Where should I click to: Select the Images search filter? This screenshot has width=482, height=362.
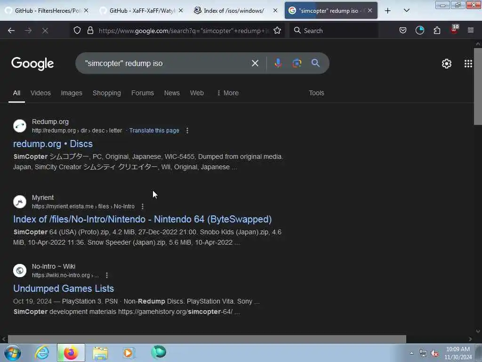point(72,93)
